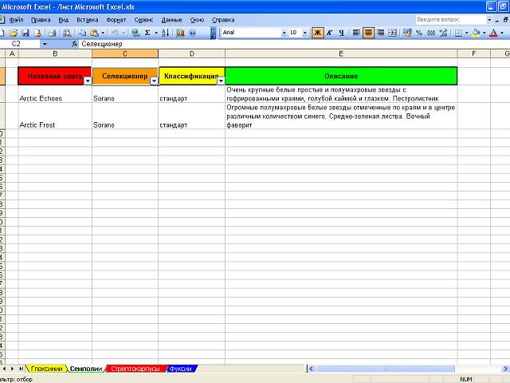510x383 pixels.
Task: Open the Формат menu
Action: pos(116,18)
